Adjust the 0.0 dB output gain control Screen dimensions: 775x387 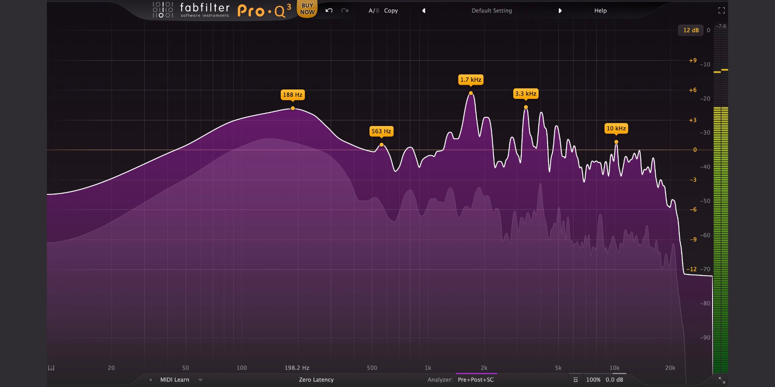pos(615,380)
